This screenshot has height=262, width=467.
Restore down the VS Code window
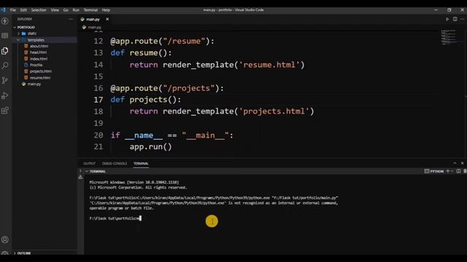pos(449,9)
